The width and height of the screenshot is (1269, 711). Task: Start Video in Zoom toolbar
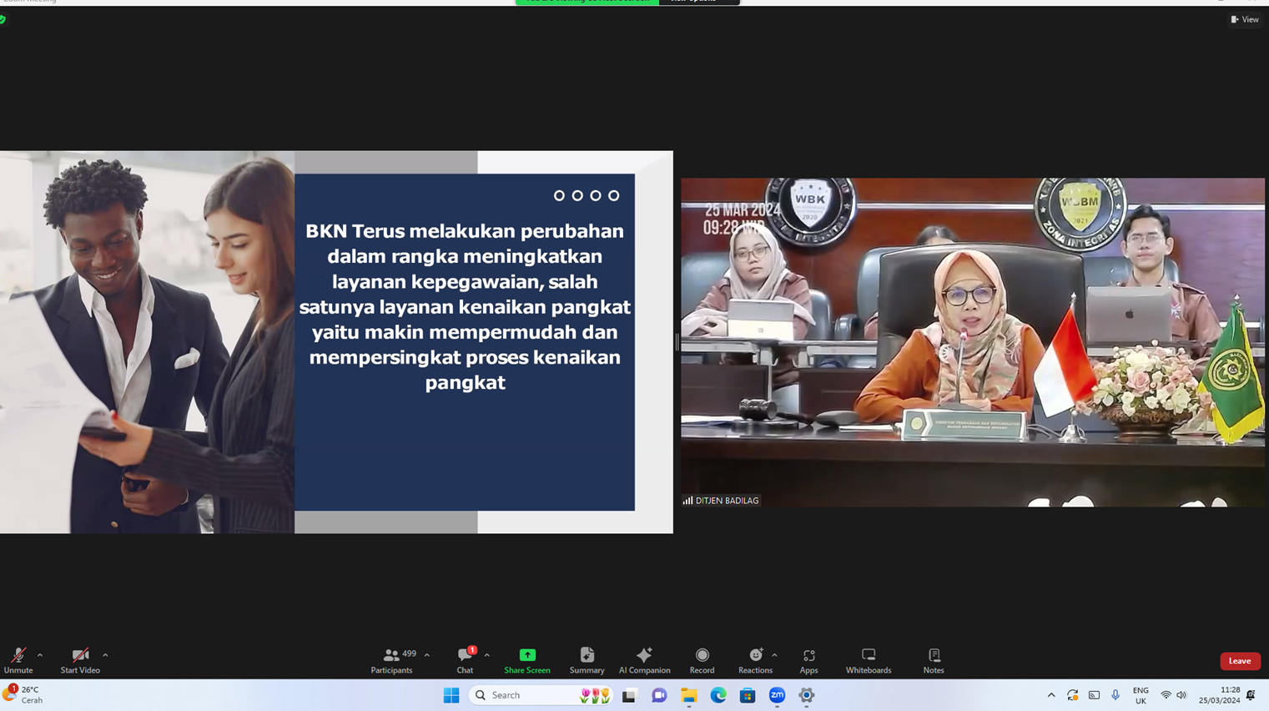tap(80, 660)
